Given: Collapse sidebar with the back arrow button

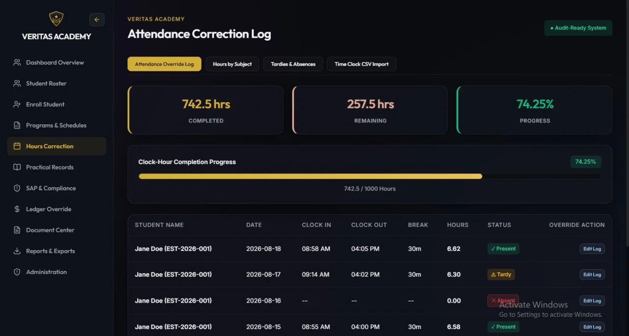Looking at the screenshot, I should (97, 20).
